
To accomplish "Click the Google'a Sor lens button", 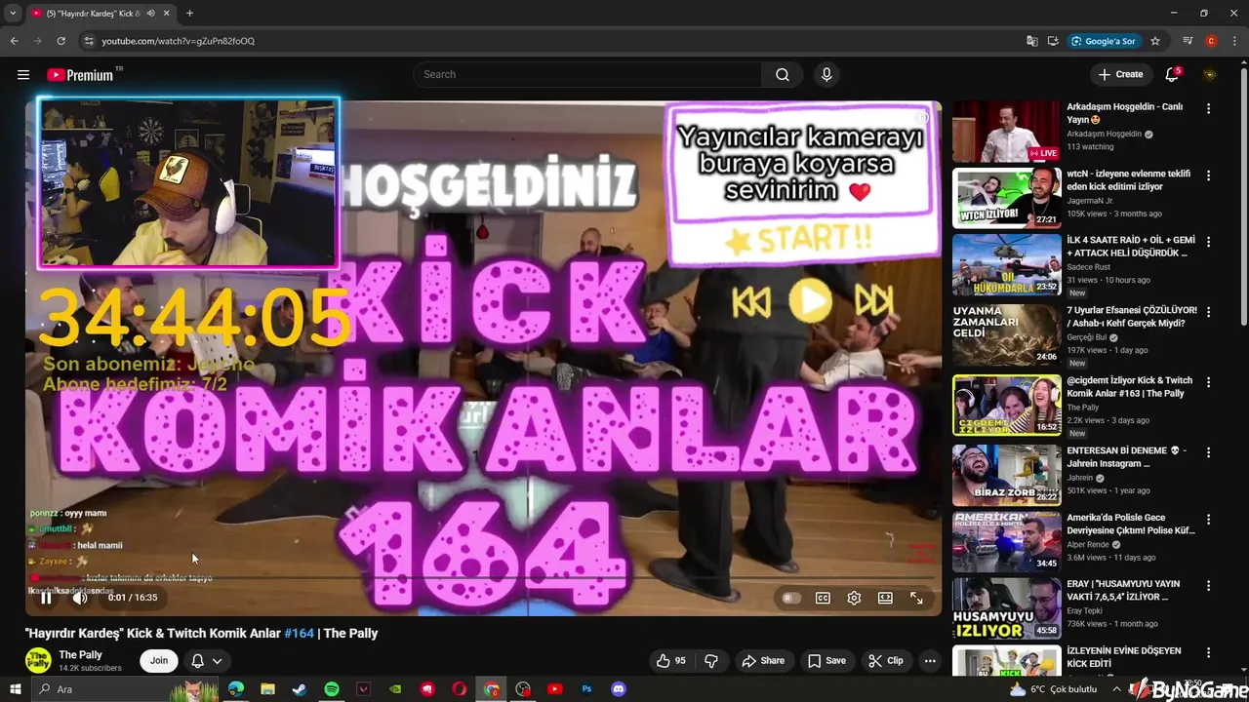I will coord(1104,41).
